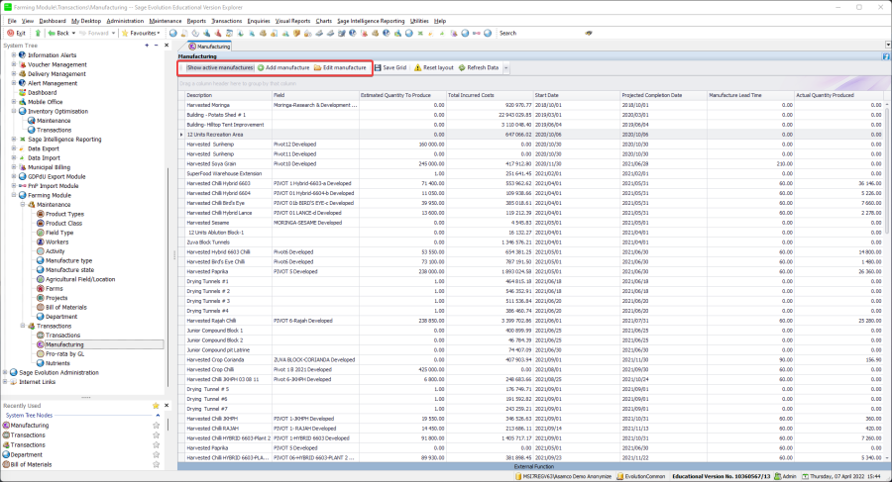Screen dimensions: 892x482
Task: Click the Save Grid disk icon
Action: [378, 67]
